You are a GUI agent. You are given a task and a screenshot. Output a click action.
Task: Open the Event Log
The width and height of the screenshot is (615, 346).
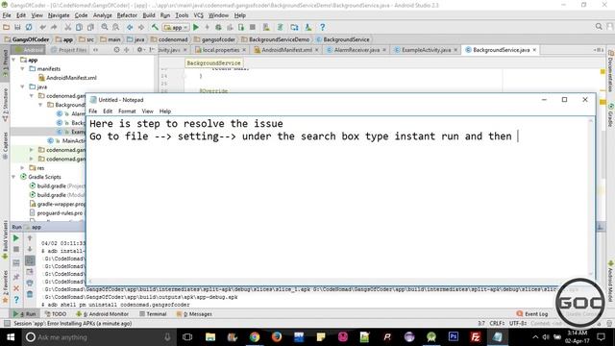point(532,314)
